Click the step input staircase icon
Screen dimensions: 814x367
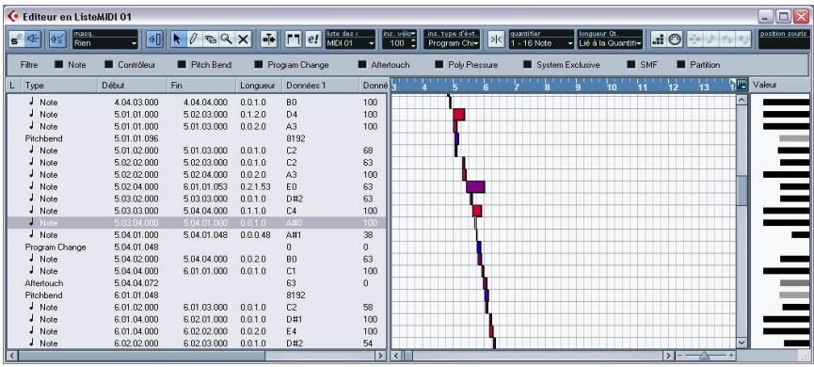point(659,40)
